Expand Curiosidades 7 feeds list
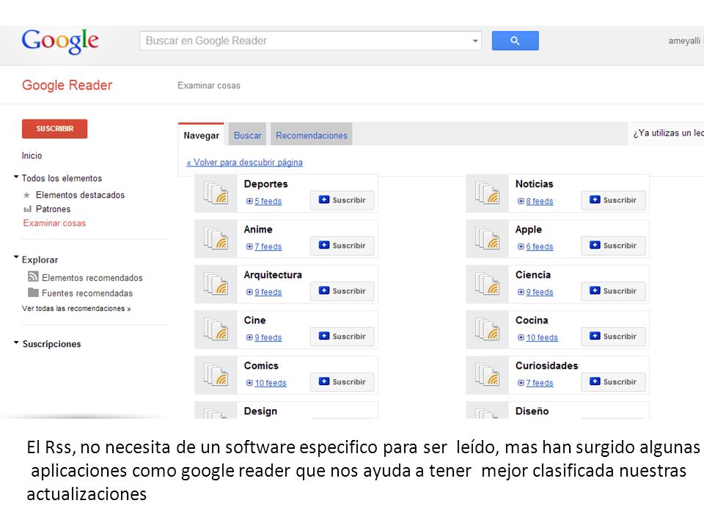This screenshot has width=704, height=528. pos(535,383)
